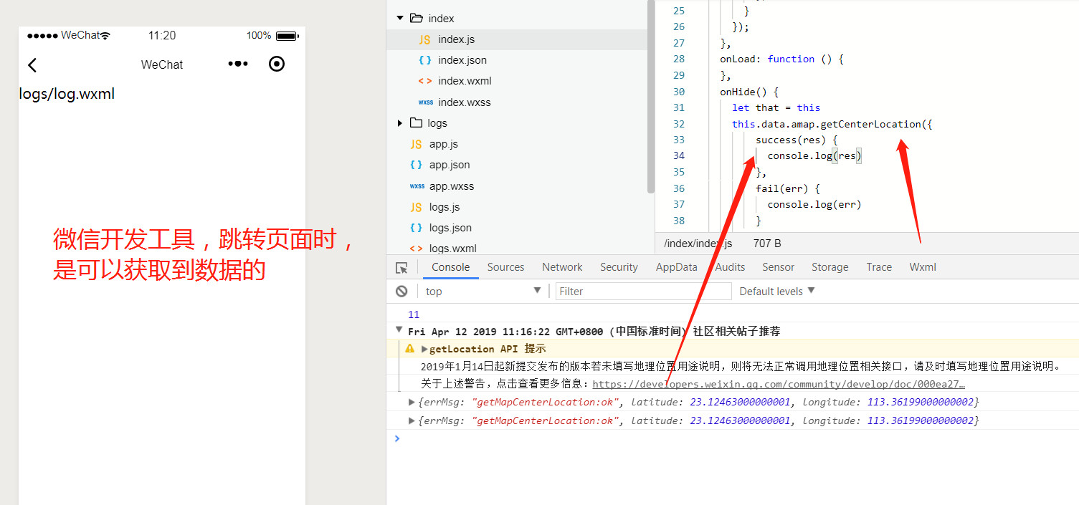Click the closed folder icon for logs
Viewport: 1079px width, 505px height.
click(416, 122)
